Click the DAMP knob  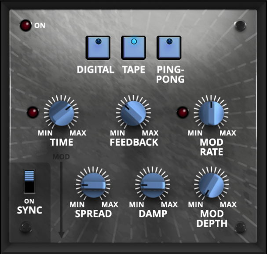tap(153, 185)
